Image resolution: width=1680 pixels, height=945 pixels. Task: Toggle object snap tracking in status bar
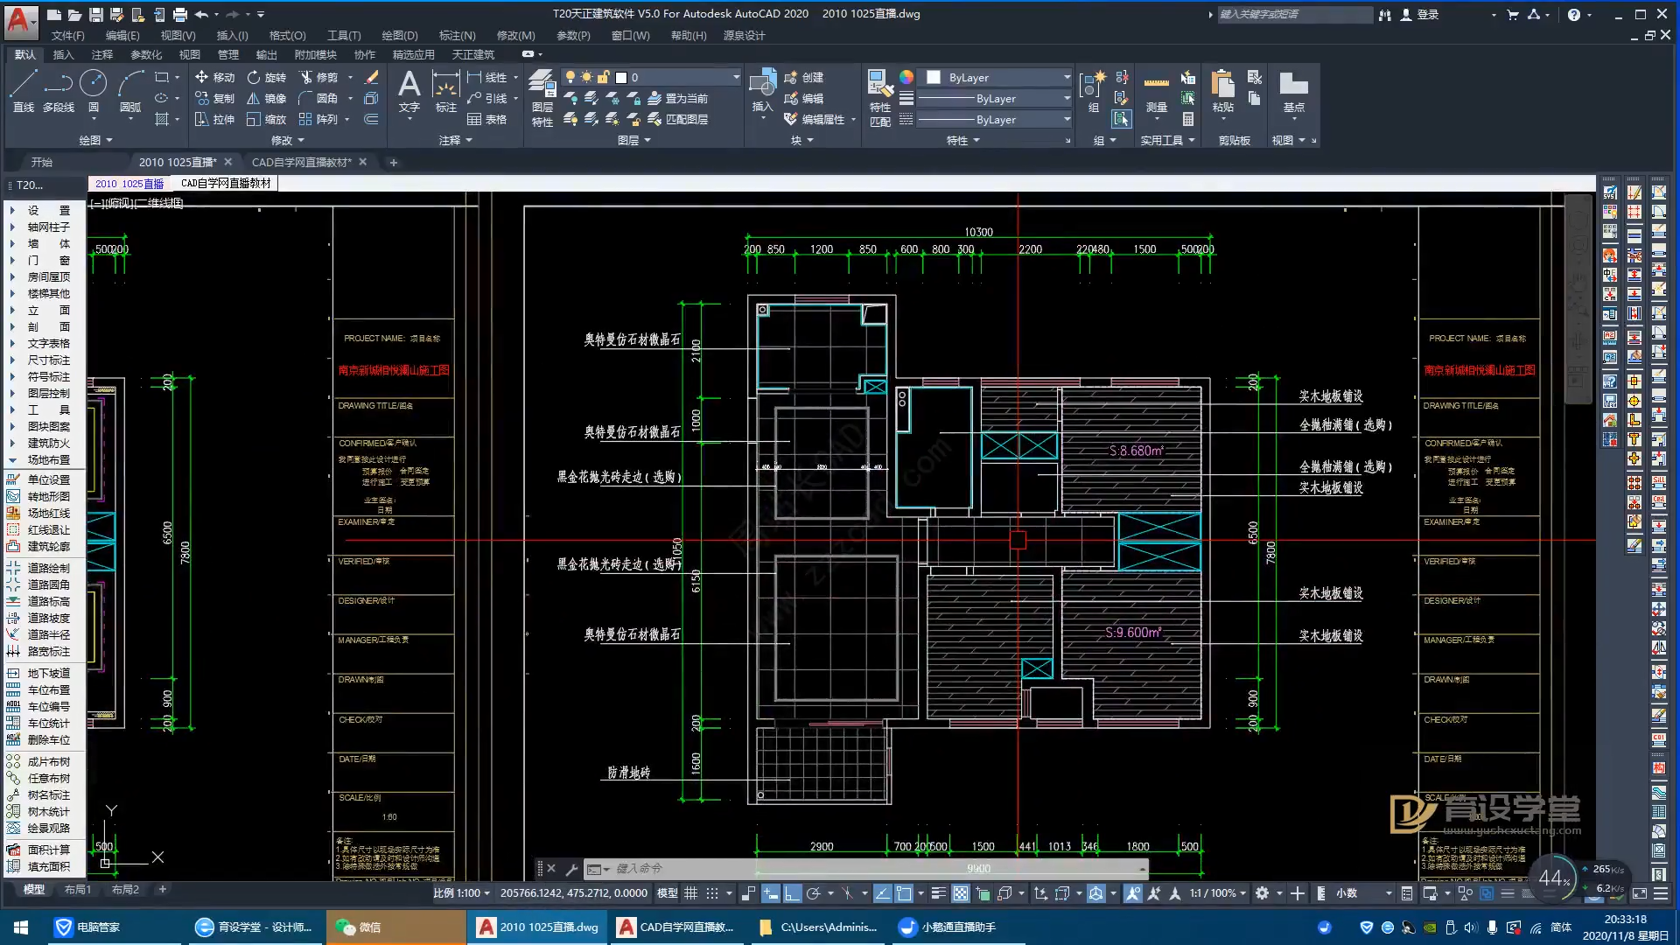point(883,893)
